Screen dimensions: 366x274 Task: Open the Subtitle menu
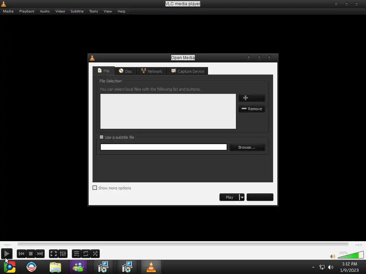click(x=77, y=11)
